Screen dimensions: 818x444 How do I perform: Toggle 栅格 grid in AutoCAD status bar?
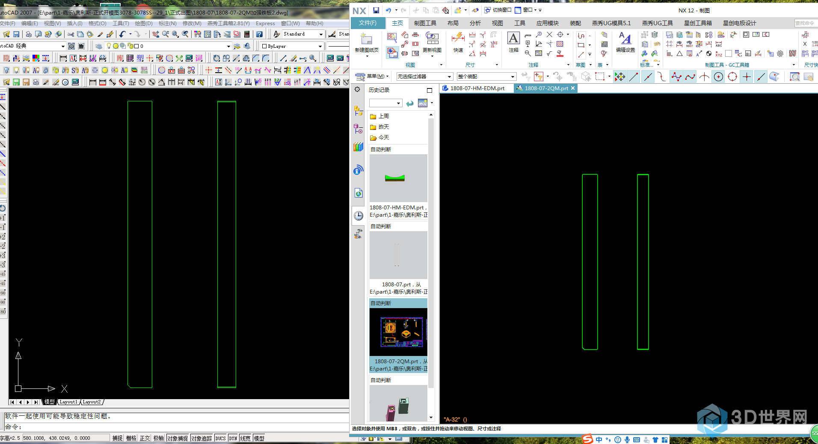click(x=131, y=438)
